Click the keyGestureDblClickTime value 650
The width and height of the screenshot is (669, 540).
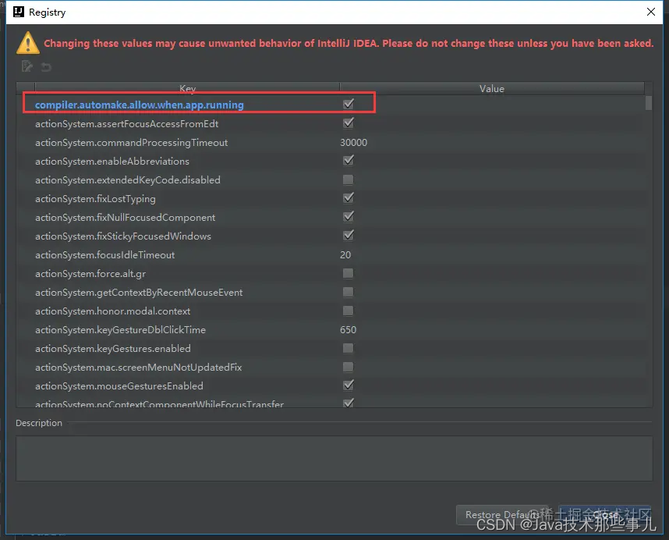pyautogui.click(x=348, y=329)
